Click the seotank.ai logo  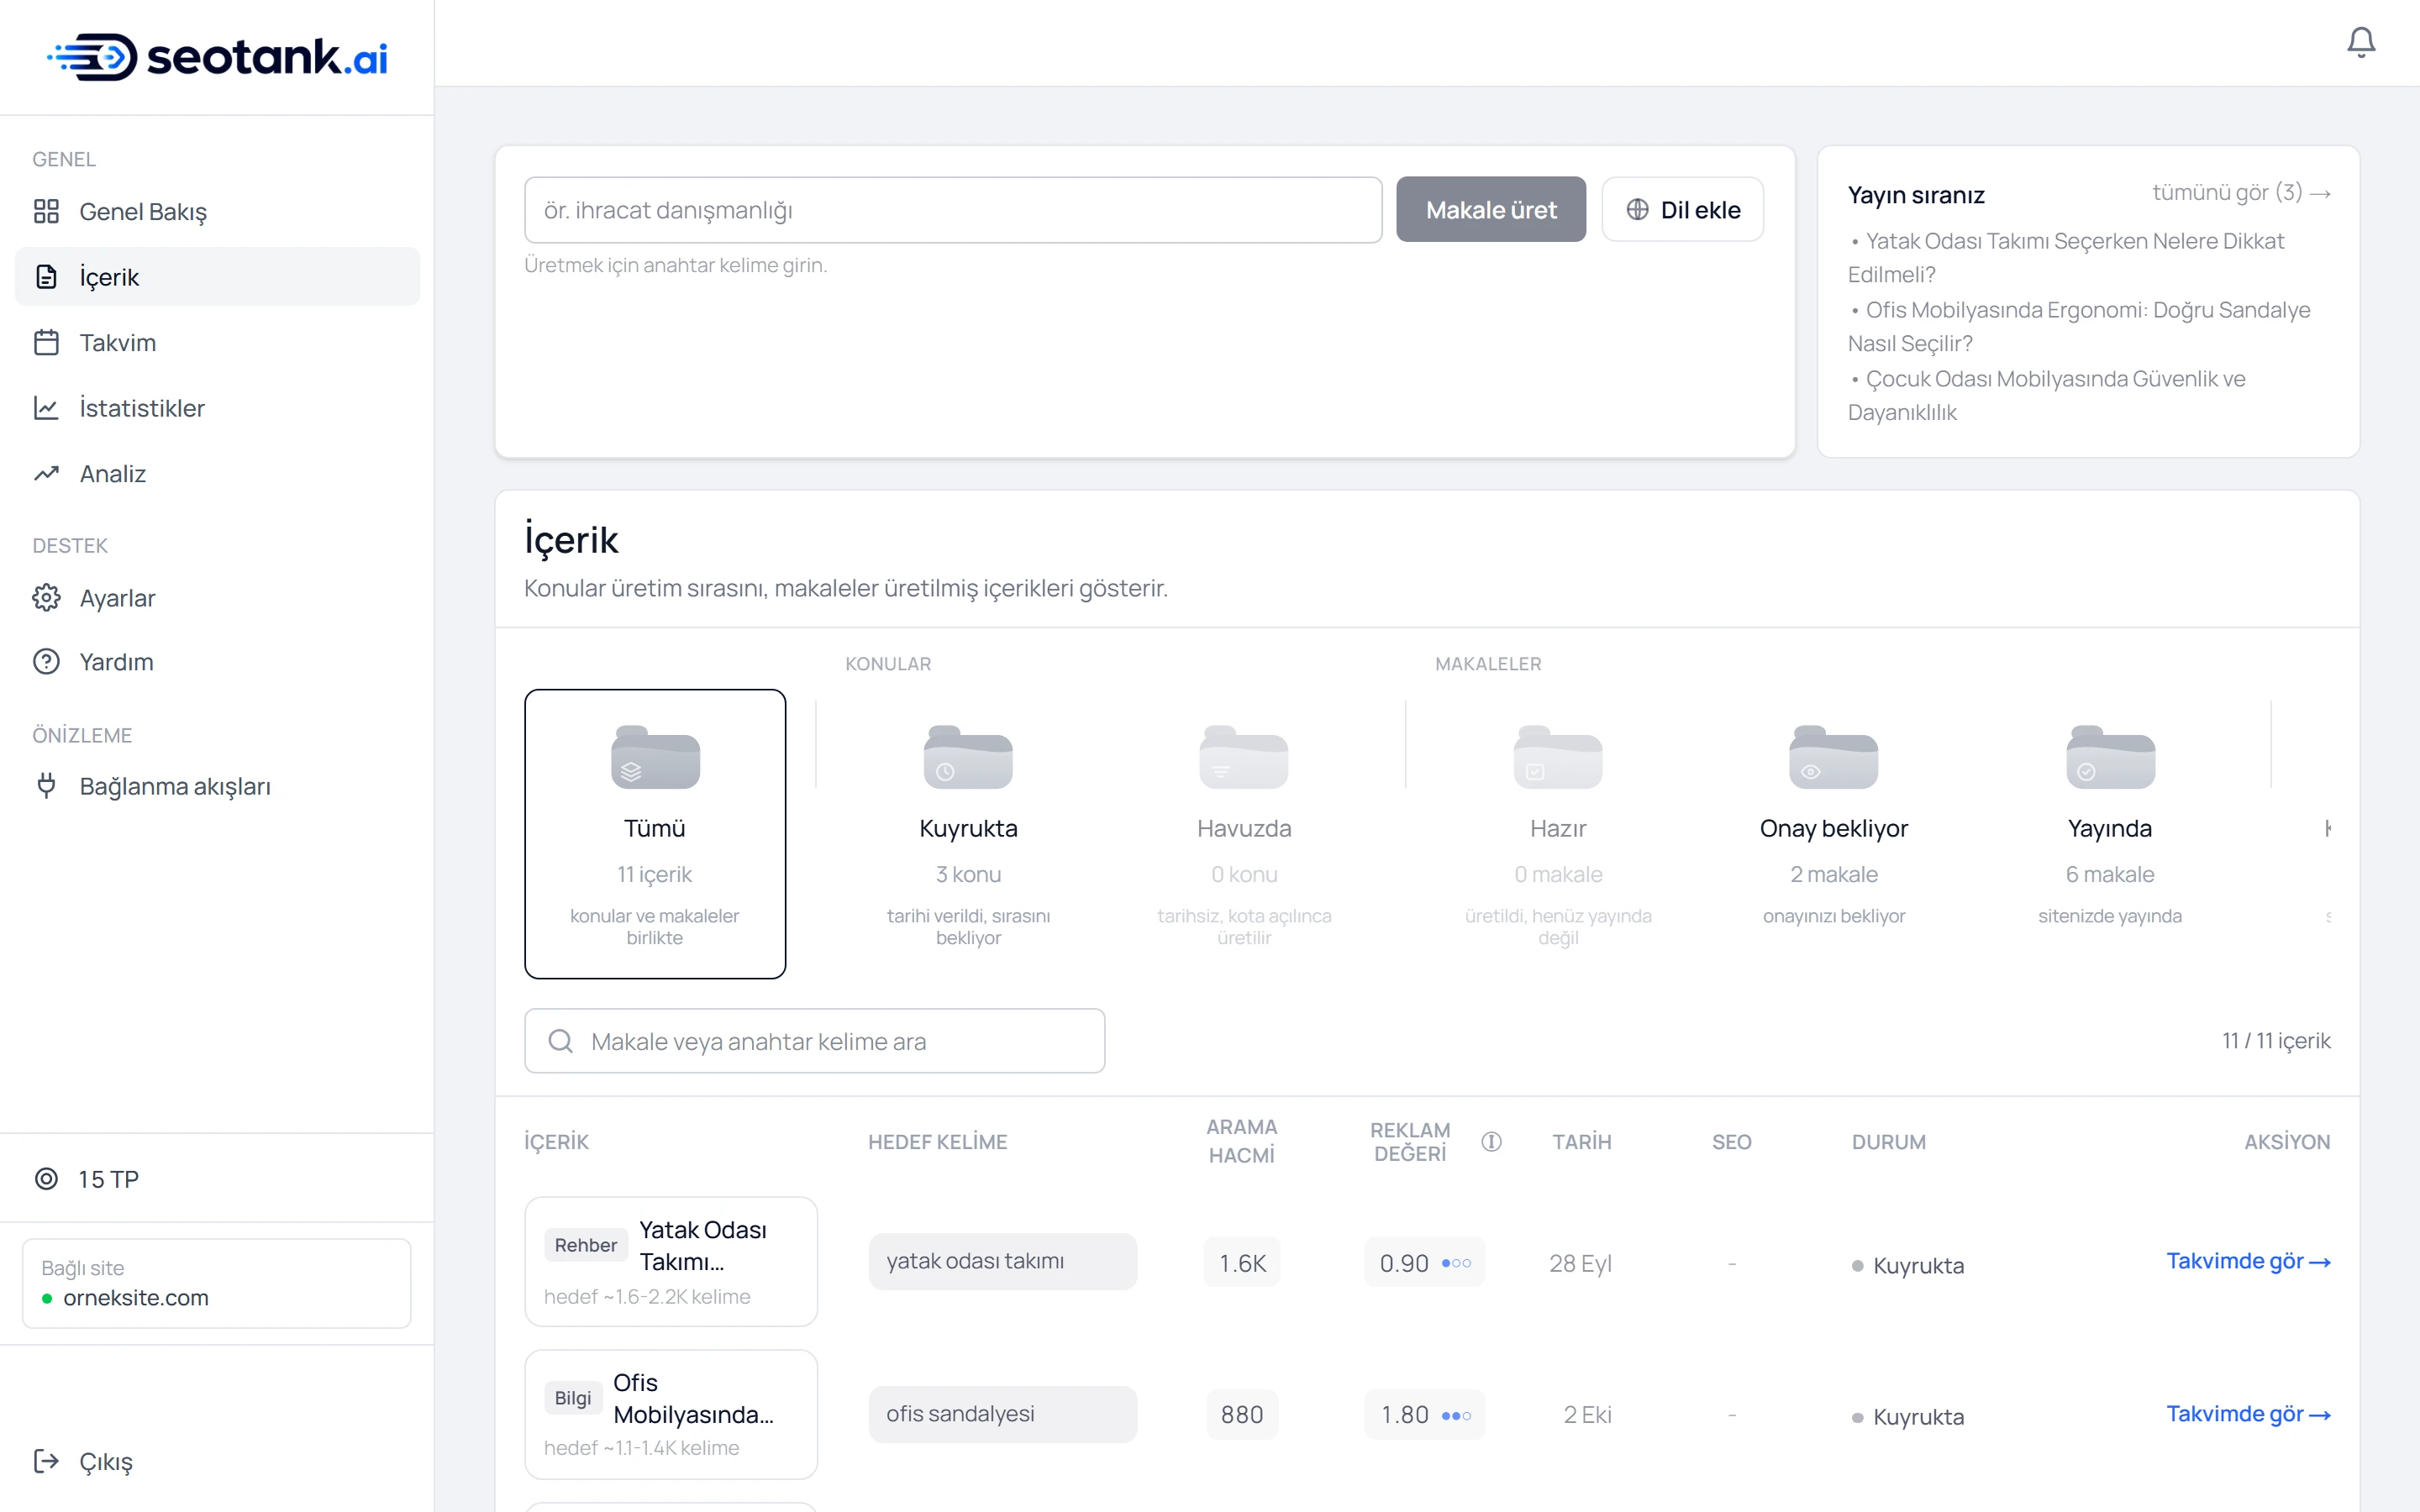217,57
